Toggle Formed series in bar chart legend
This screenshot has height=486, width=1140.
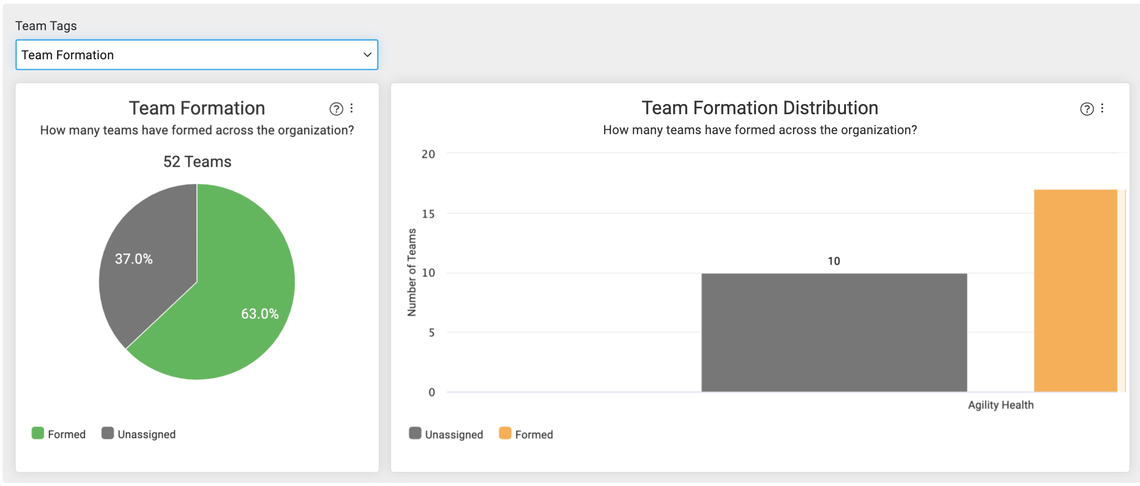(x=526, y=434)
